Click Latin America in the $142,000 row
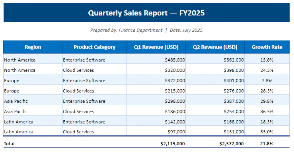The width and height of the screenshot is (294, 152). (x=19, y=122)
